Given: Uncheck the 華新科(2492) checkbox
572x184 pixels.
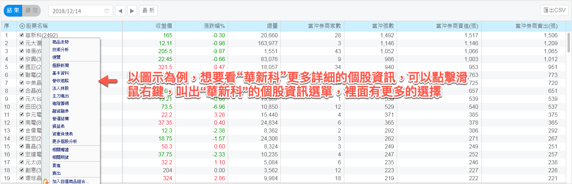Looking at the screenshot, I should pyautogui.click(x=22, y=35).
